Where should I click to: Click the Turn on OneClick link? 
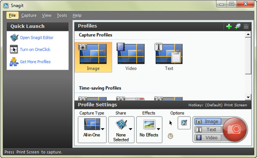35,50
